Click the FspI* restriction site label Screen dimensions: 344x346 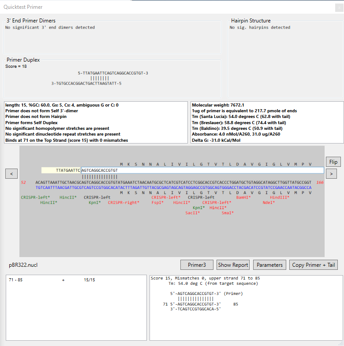pyautogui.click(x=157, y=203)
